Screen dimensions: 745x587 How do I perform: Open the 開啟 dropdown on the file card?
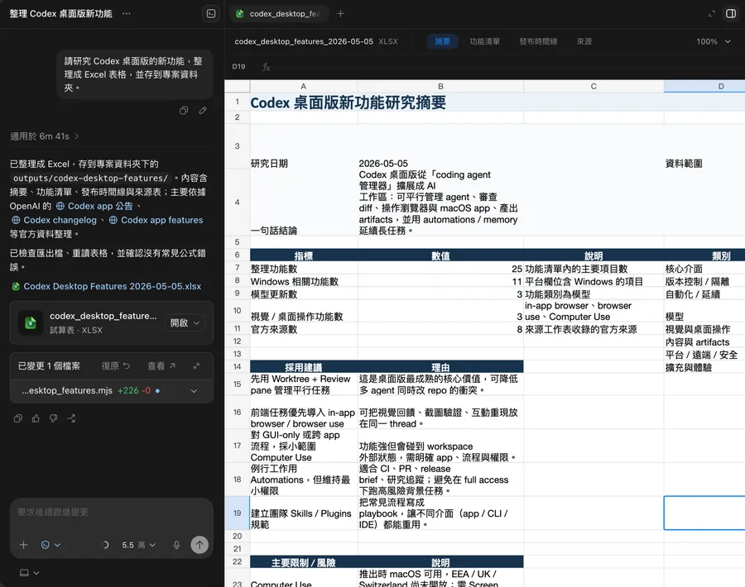click(x=185, y=323)
